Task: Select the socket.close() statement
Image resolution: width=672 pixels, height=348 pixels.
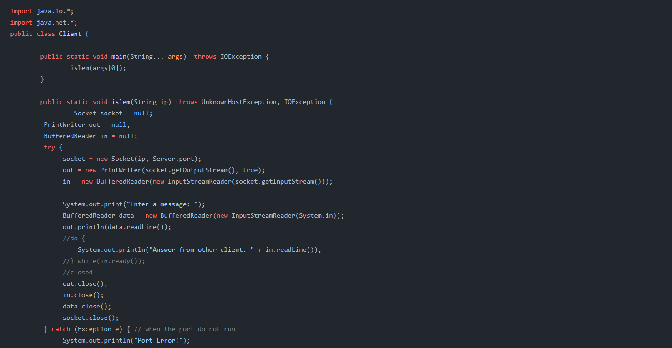Action: coord(90,317)
